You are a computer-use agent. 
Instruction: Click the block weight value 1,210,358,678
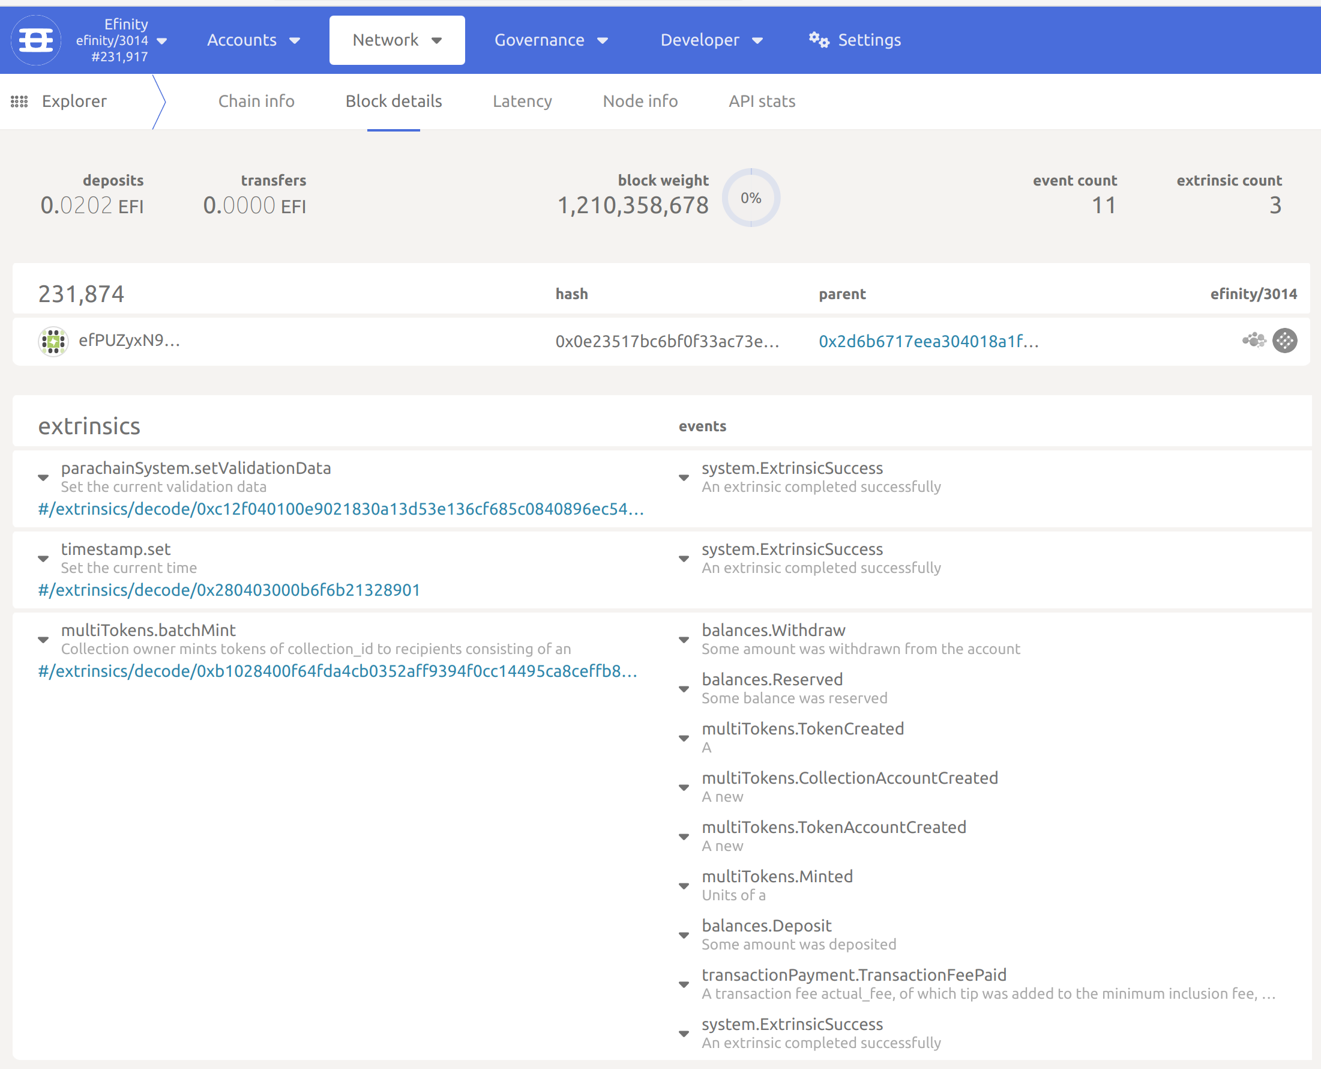(x=633, y=205)
